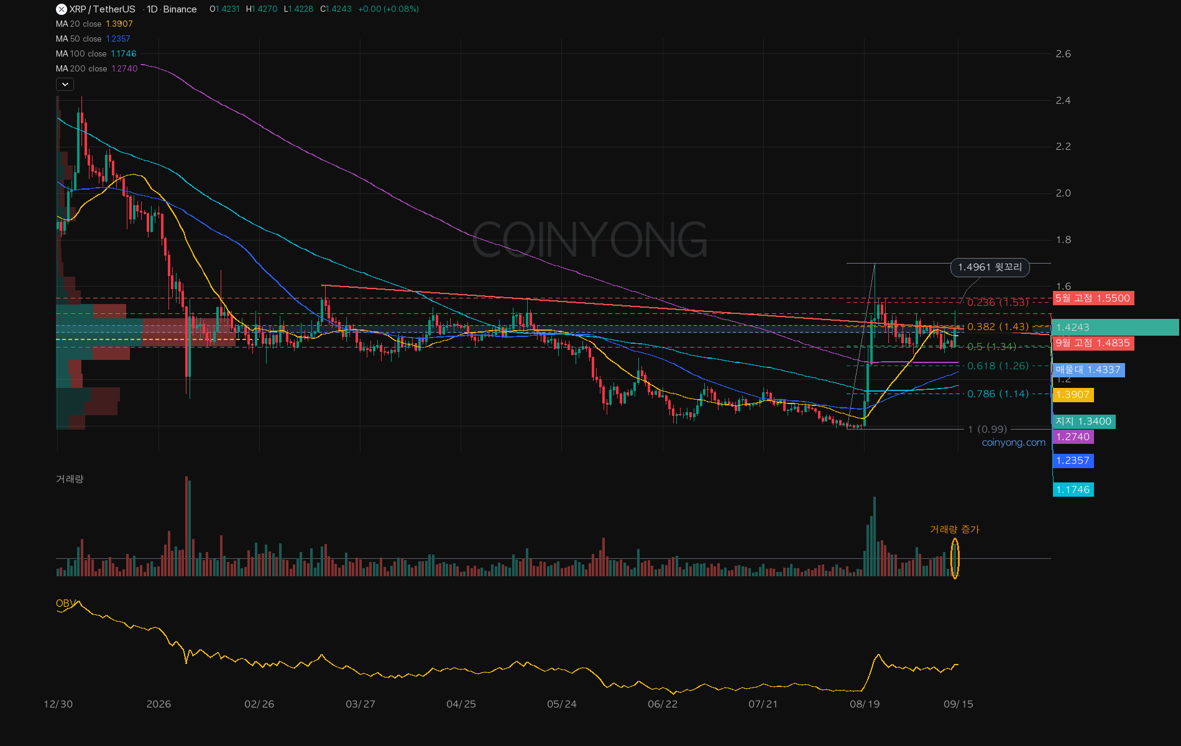1181x746 pixels.
Task: Click the cyan 1.1746 MA price tag
Action: coord(1073,489)
